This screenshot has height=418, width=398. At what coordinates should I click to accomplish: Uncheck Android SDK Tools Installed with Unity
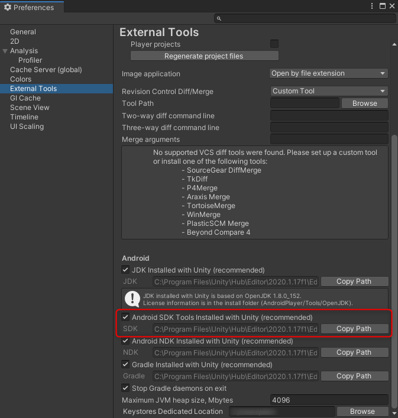point(125,317)
